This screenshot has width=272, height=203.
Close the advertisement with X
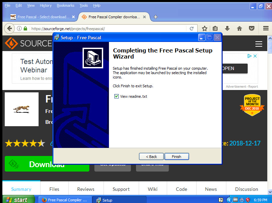tap(255, 56)
